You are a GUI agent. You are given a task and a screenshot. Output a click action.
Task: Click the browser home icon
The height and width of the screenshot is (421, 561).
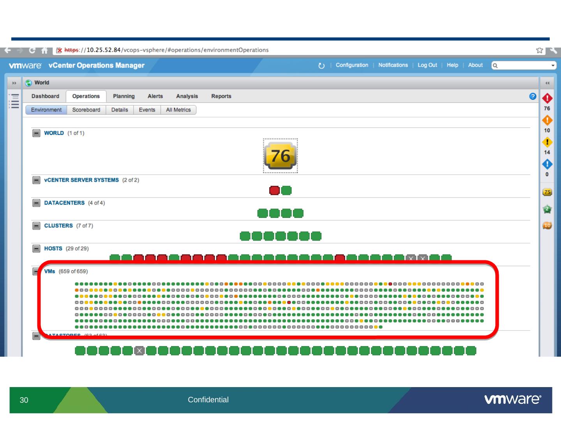coord(44,50)
